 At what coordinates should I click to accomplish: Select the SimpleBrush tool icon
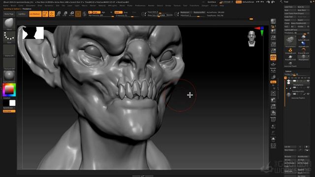(290, 51)
